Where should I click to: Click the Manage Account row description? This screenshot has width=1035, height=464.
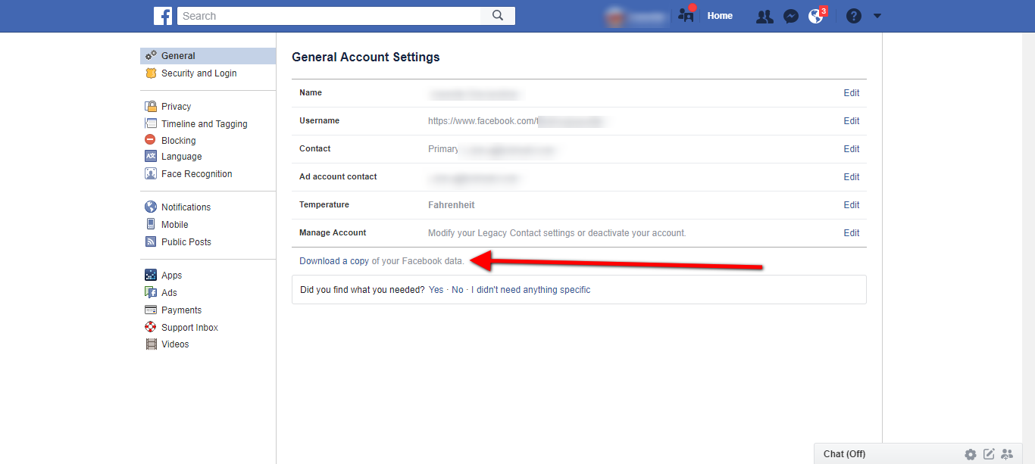point(557,233)
